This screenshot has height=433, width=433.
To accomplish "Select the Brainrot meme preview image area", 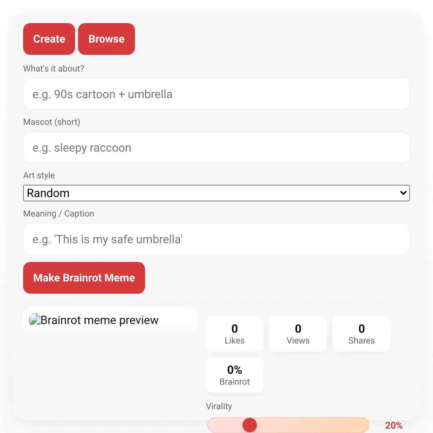I will (x=110, y=320).
